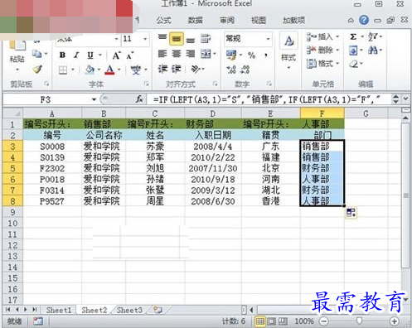Click the Format Painter brush
This screenshot has width=412, height=328.
[x=37, y=69]
